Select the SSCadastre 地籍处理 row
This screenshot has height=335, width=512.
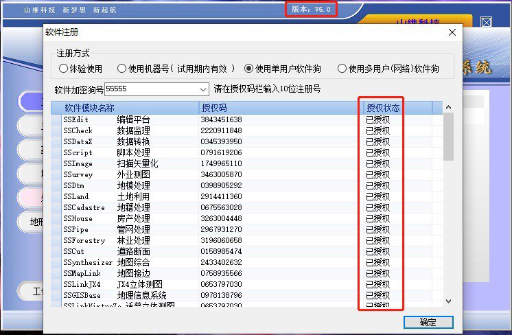(247, 207)
